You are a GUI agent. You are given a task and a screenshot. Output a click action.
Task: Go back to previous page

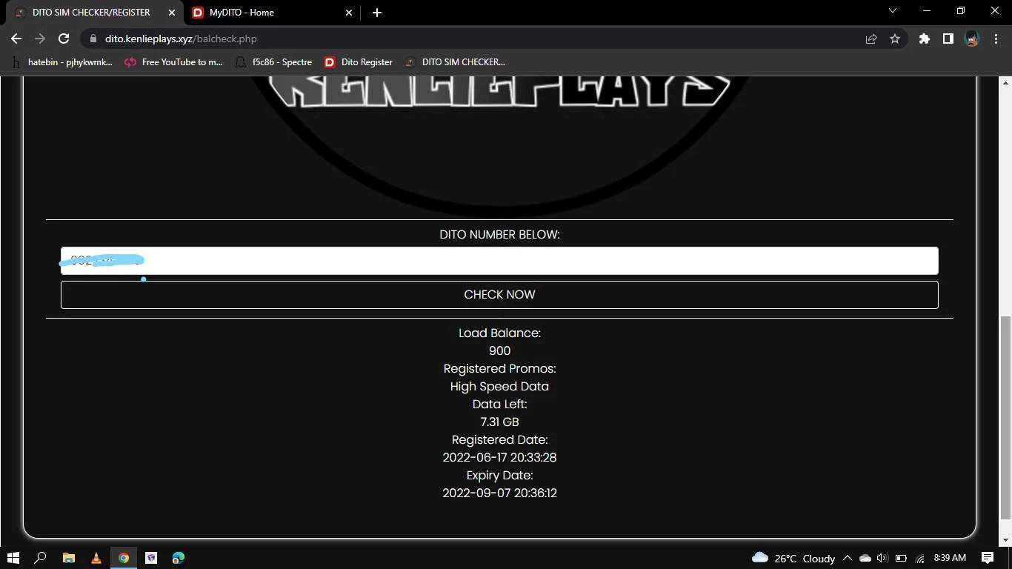click(16, 39)
